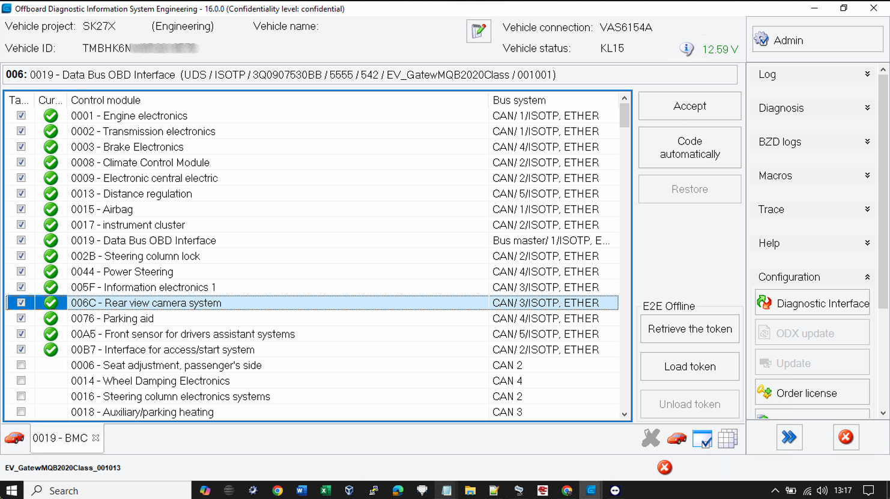Open the Admin panel button
This screenshot has width=890, height=499.
click(817, 40)
